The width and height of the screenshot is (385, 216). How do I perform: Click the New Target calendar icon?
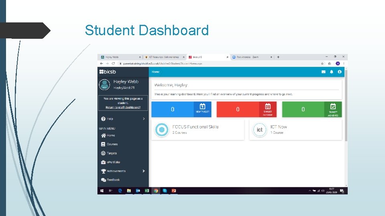coord(202,106)
